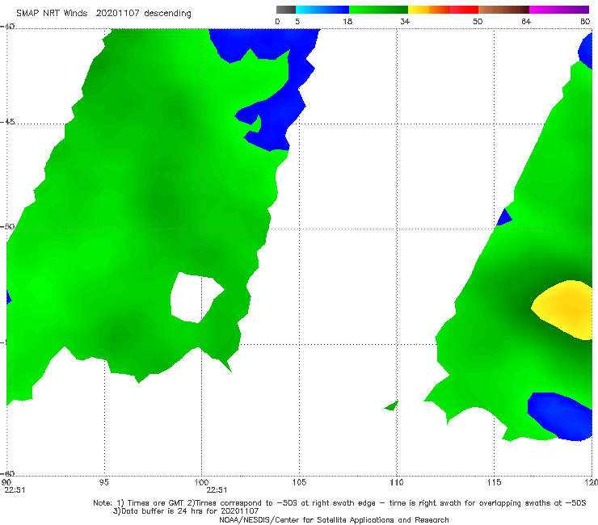This screenshot has width=598, height=525.
Task: Click the magenta-purple segment of the color bar
Action: coord(559,10)
